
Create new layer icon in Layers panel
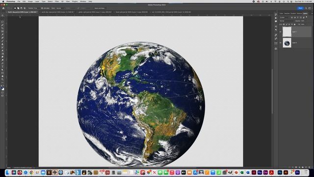coord(306,167)
